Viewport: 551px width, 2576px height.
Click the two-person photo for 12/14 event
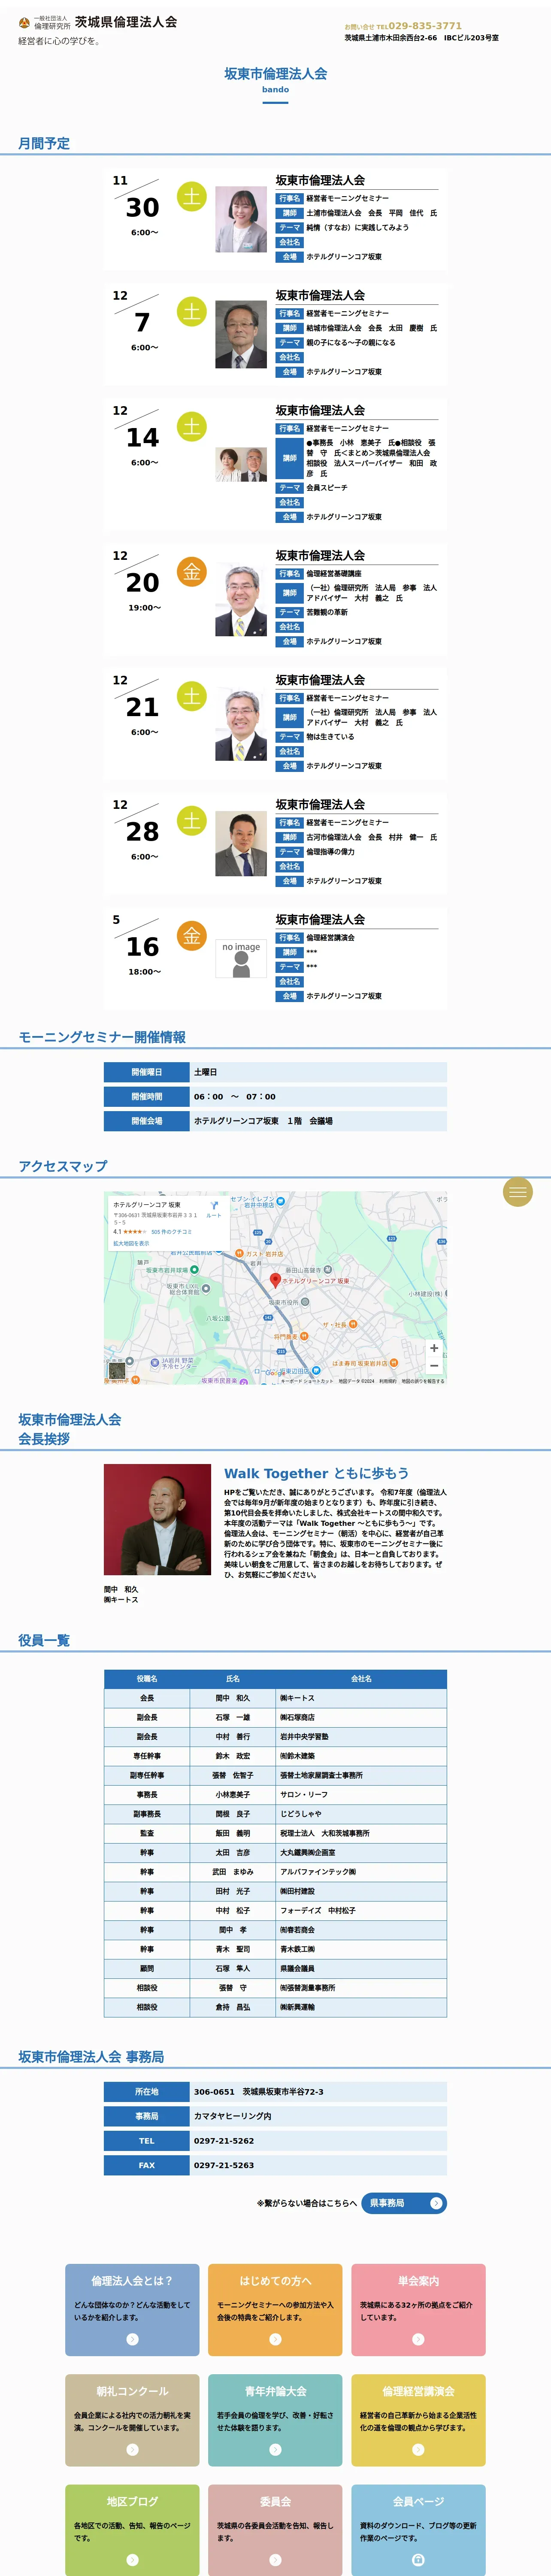pos(241,465)
